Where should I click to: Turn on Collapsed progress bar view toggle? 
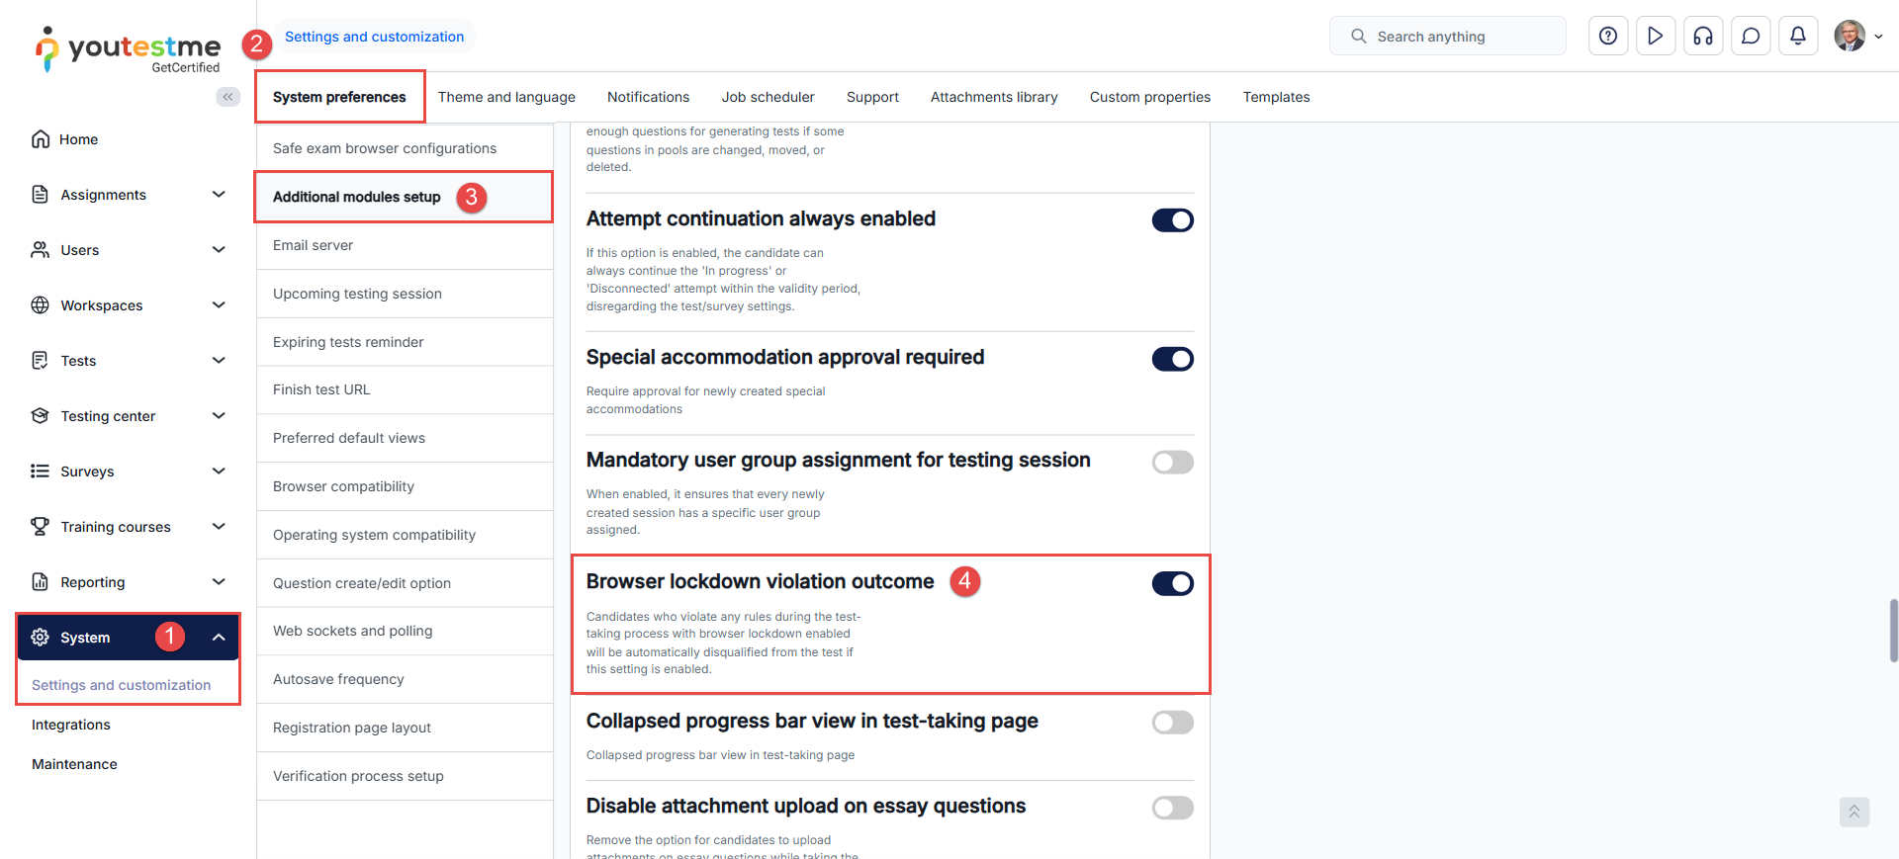(x=1172, y=723)
